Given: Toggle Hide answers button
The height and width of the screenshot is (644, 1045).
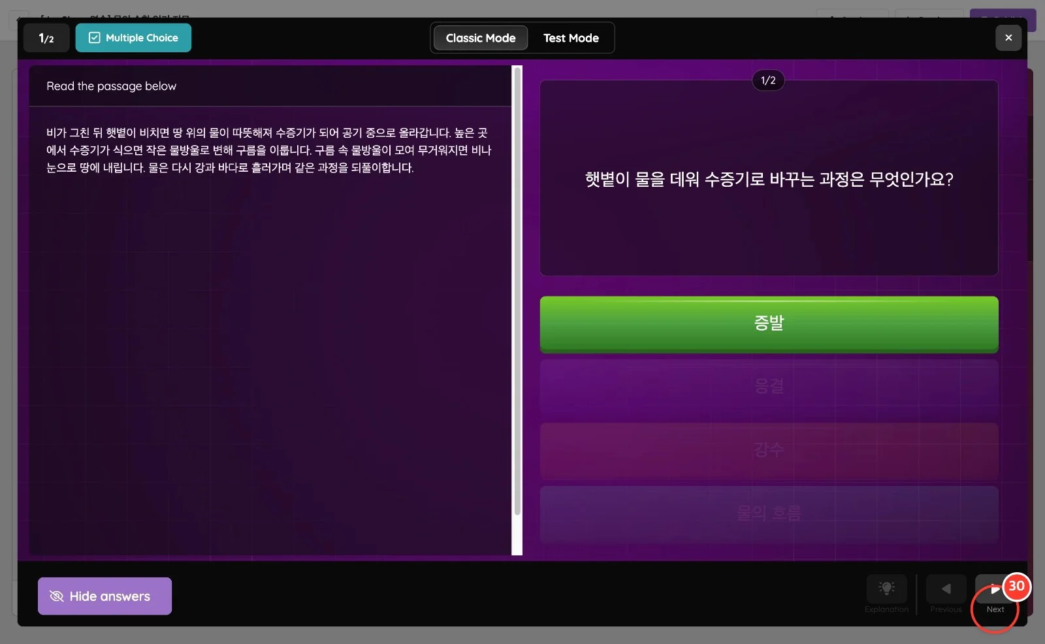Looking at the screenshot, I should pos(104,596).
